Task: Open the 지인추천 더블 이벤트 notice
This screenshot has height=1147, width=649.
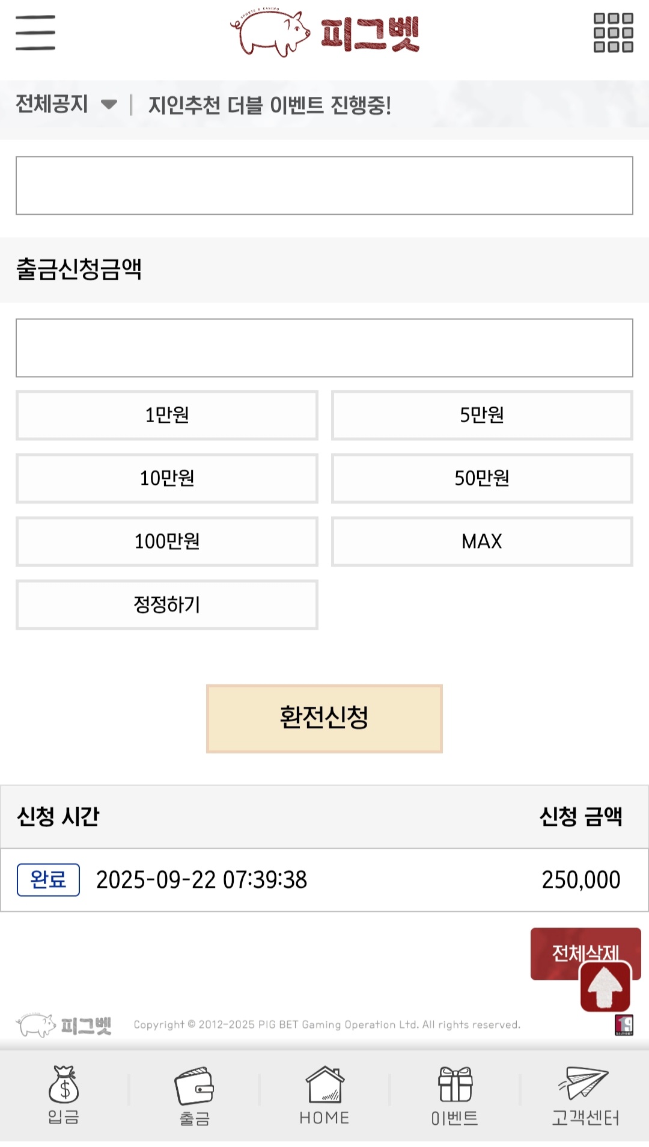Action: pos(270,105)
